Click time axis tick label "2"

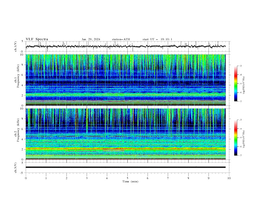tap(66, 178)
